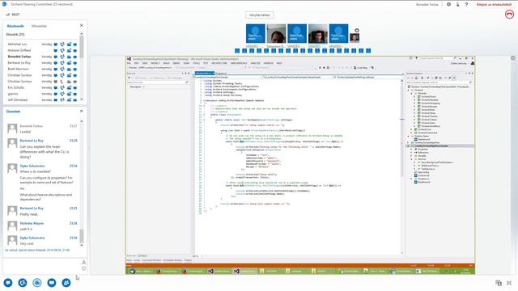Screen dimensions: 518x291
Task: Click the button above the video gallery
Action: pyautogui.click(x=260, y=15)
